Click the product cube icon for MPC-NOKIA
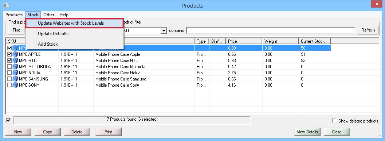 click(15, 73)
